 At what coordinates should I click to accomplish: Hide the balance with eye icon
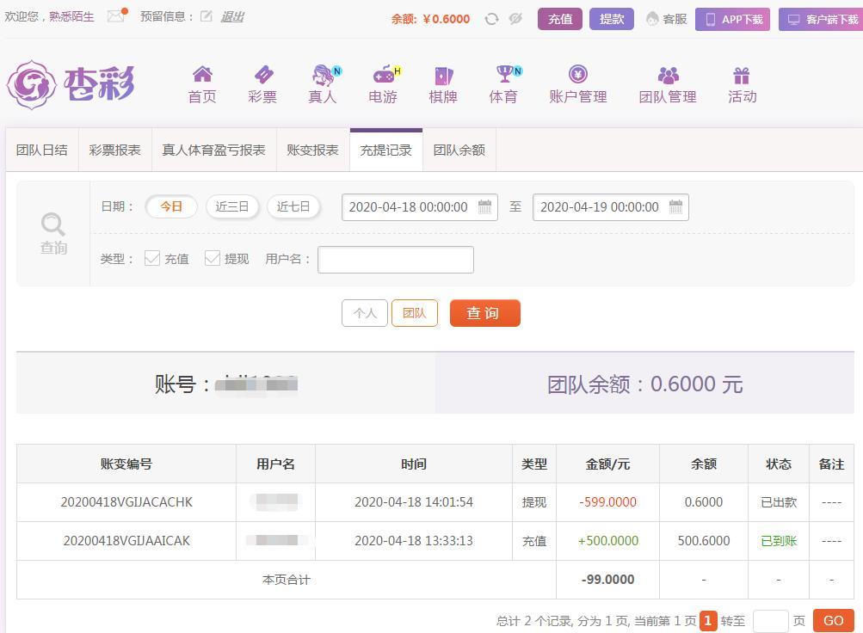tap(515, 19)
